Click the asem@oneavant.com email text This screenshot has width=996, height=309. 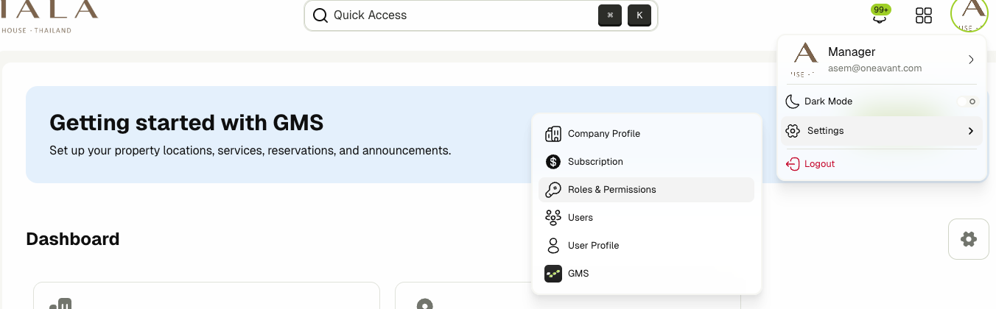874,68
